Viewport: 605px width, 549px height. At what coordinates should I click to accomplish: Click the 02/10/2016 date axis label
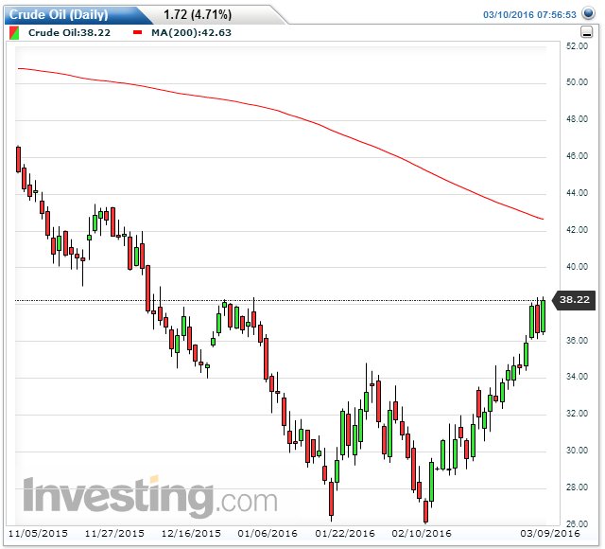422,534
